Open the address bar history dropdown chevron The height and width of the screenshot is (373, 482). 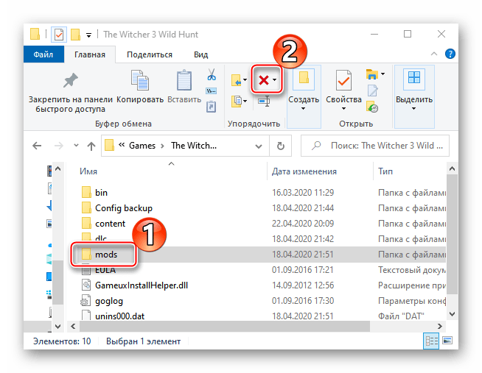(259, 146)
